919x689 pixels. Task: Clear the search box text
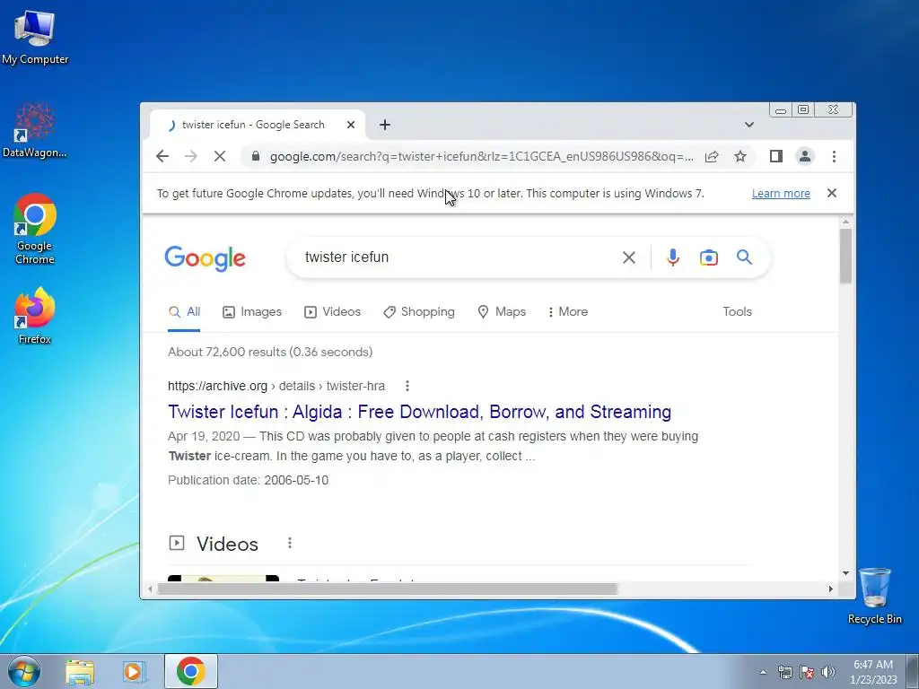pos(629,257)
